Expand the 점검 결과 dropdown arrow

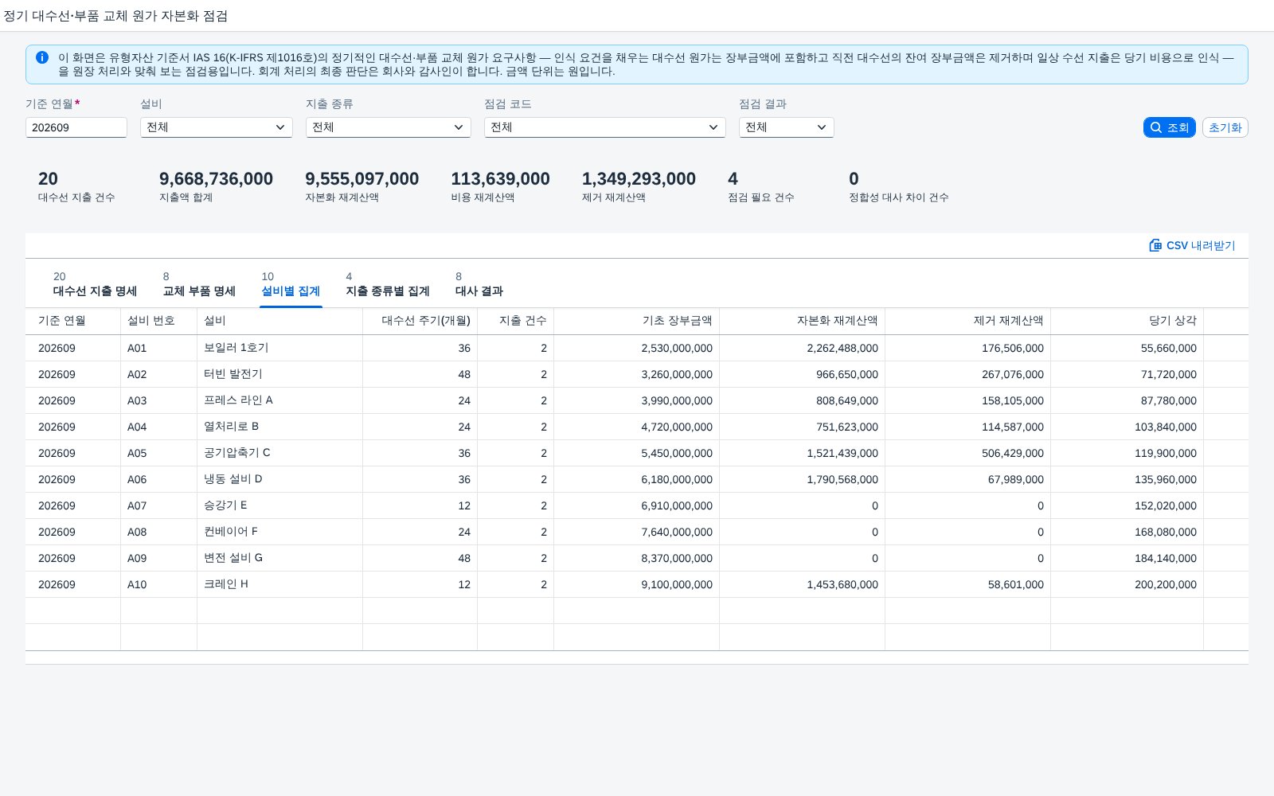pyautogui.click(x=822, y=127)
